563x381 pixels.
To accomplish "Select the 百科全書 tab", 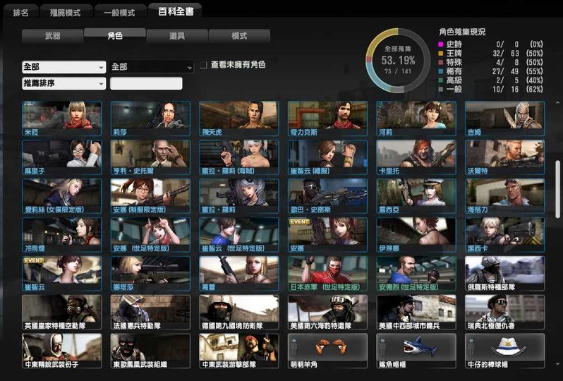I will [x=176, y=11].
